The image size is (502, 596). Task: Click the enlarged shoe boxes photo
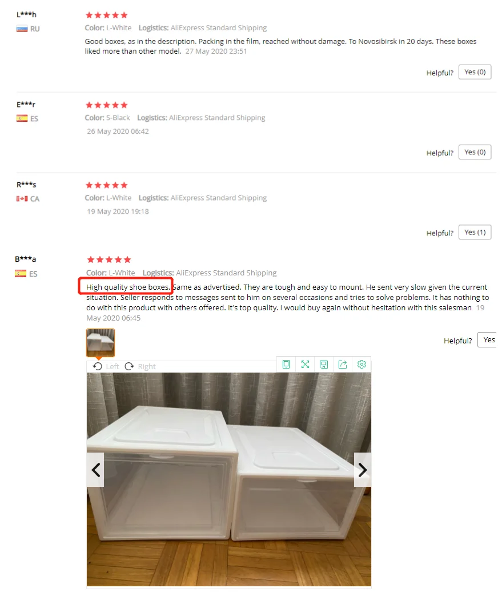[x=229, y=479]
